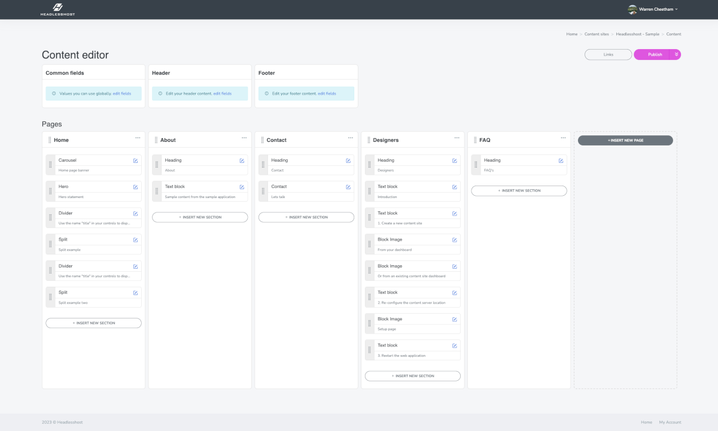Click My Account in the footer
This screenshot has width=718, height=431.
tap(669, 422)
